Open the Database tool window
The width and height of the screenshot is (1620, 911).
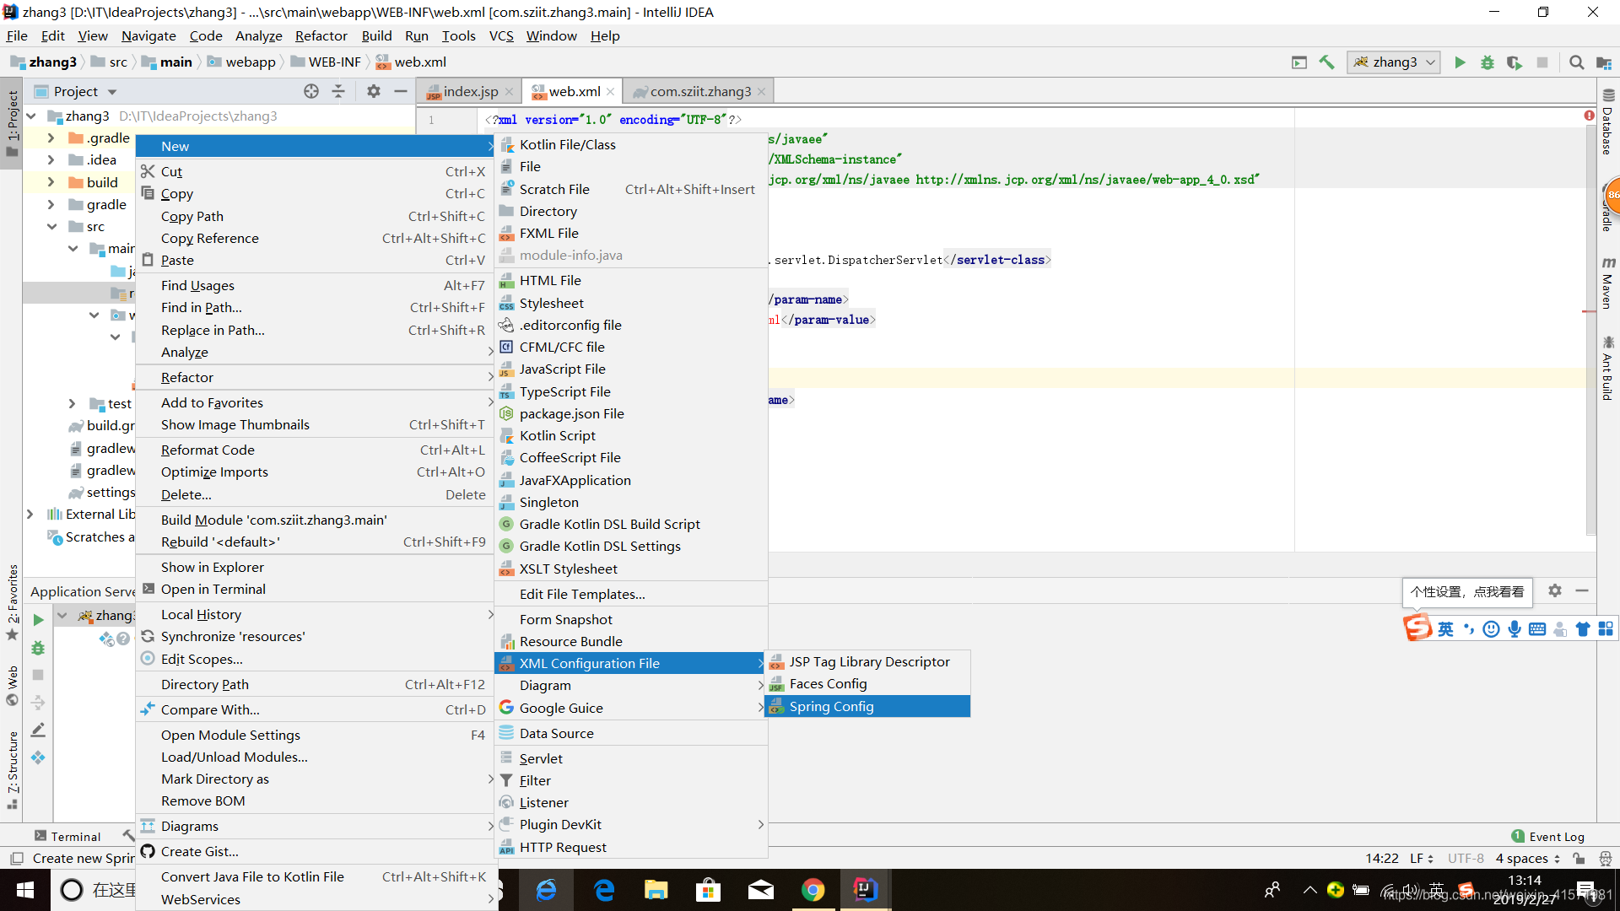click(x=1608, y=123)
